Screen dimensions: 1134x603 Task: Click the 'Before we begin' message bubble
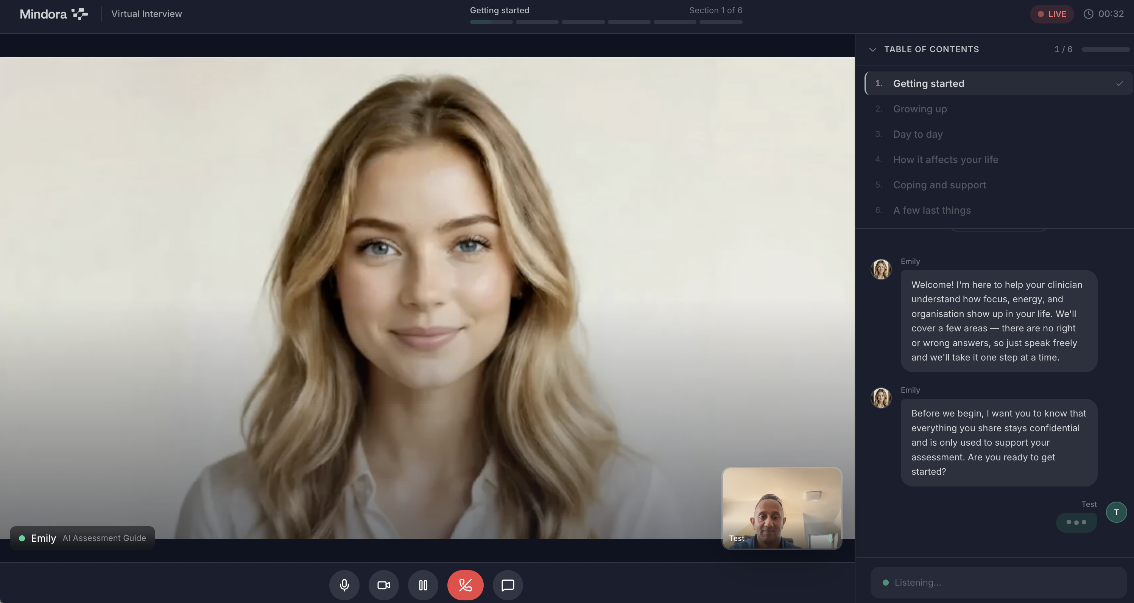click(x=998, y=443)
